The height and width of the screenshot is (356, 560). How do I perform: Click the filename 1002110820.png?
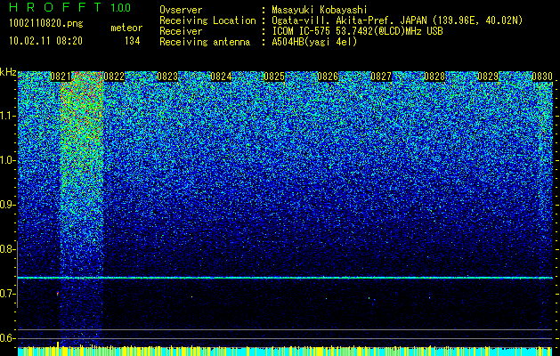tap(46, 24)
